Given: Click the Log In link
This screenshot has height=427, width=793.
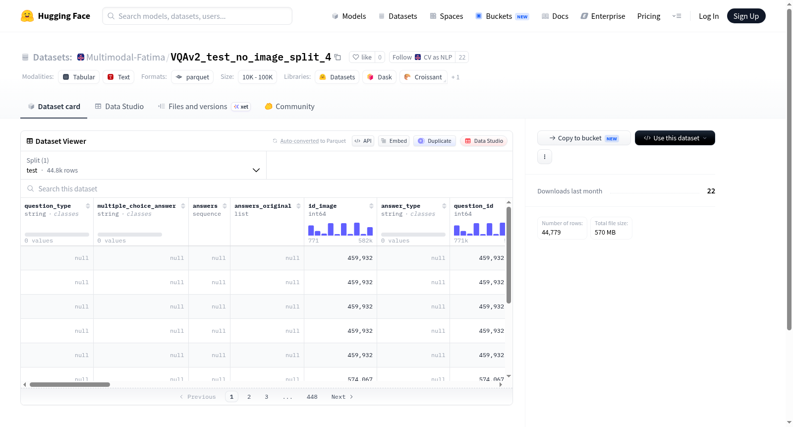Looking at the screenshot, I should pyautogui.click(x=708, y=16).
